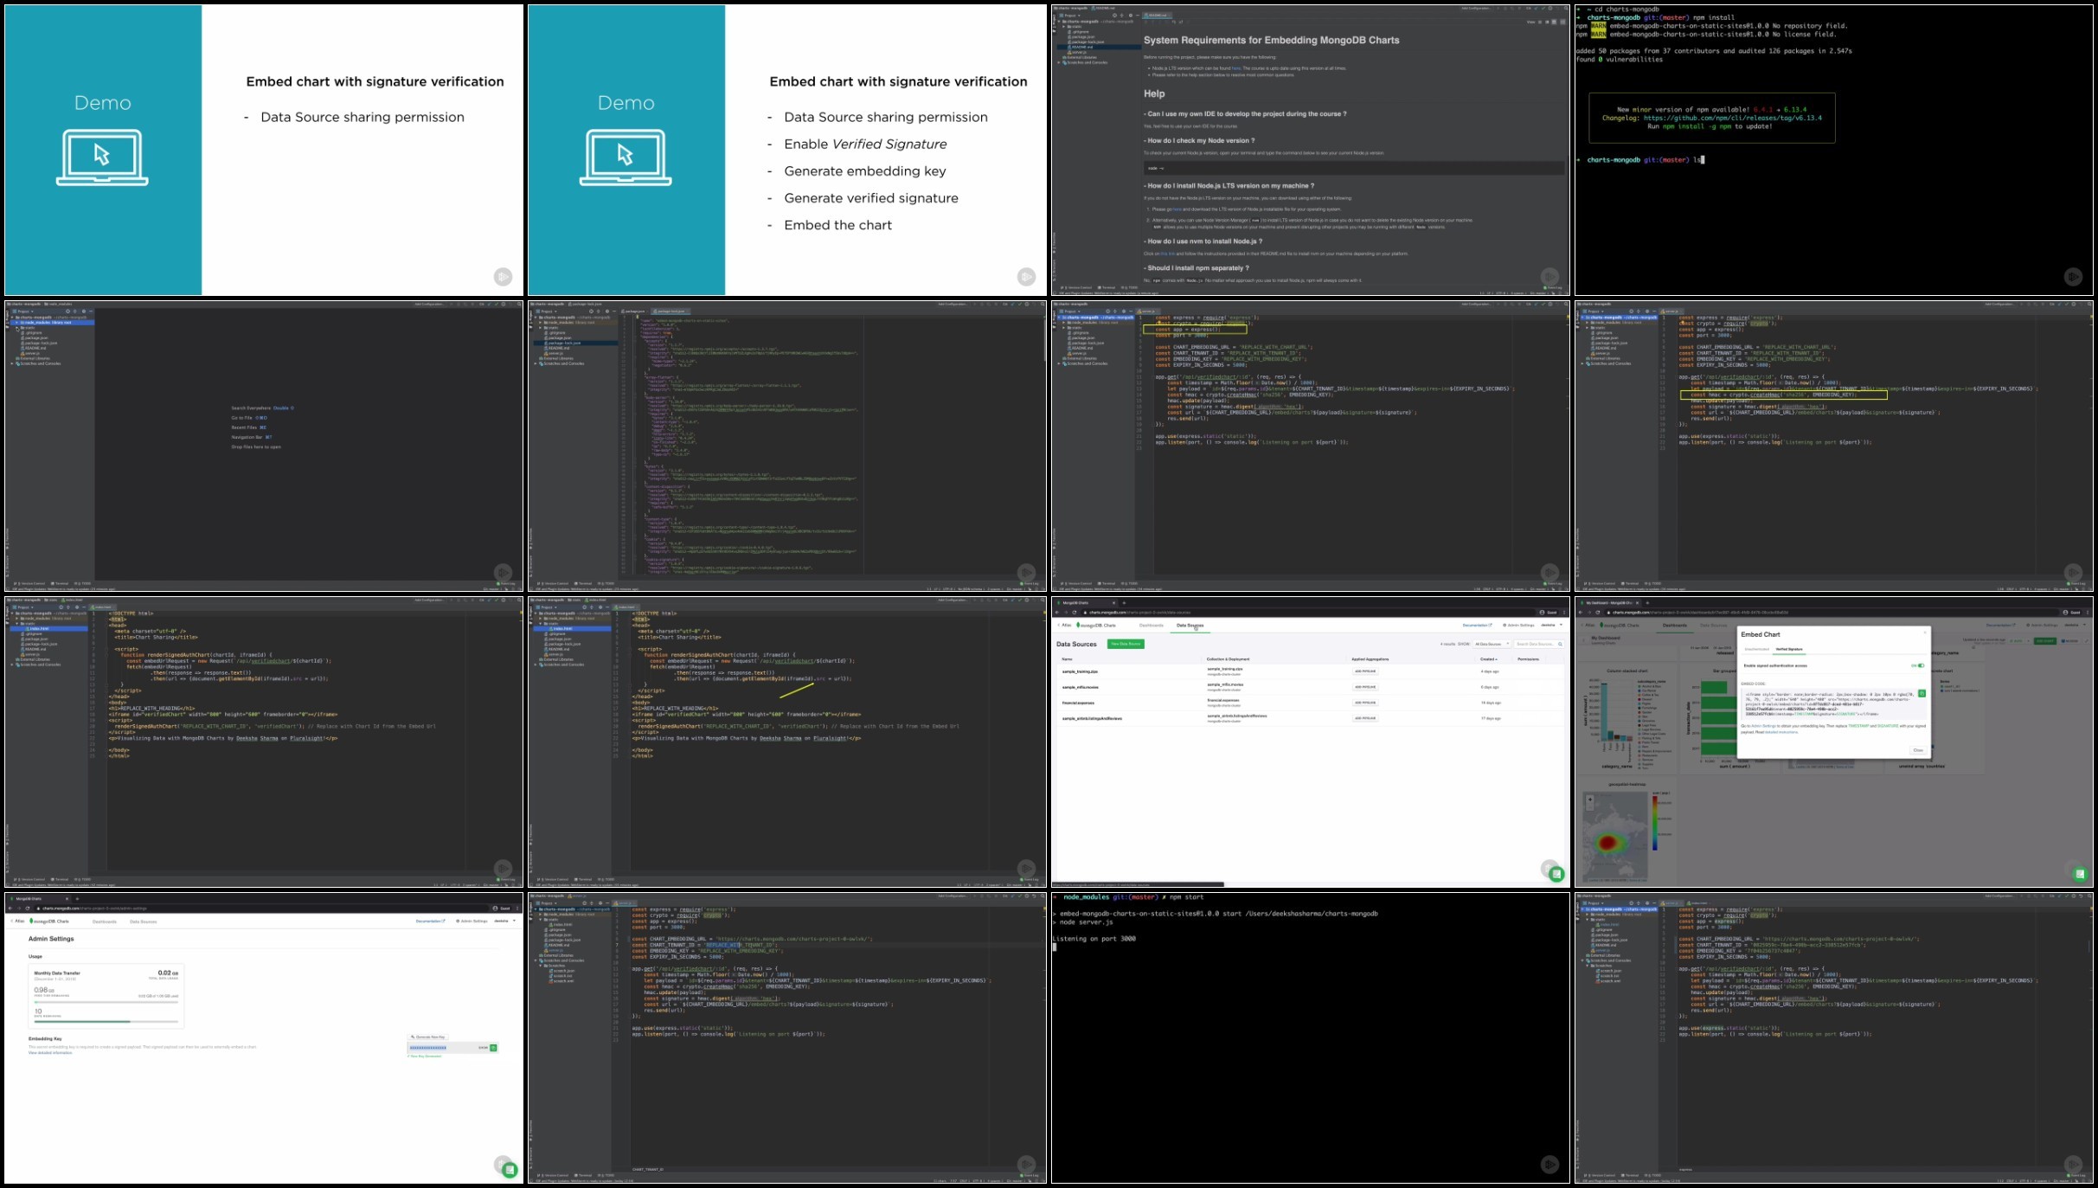Open Project view dropdown in README frame
The image size is (2098, 1188).
[1070, 16]
